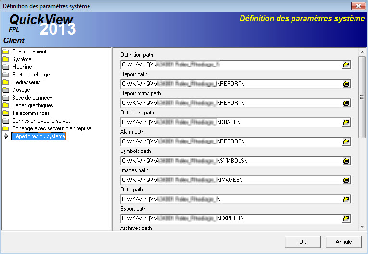Browse folder for Export path
Screen dimensions: 368x254
[x=346, y=219]
